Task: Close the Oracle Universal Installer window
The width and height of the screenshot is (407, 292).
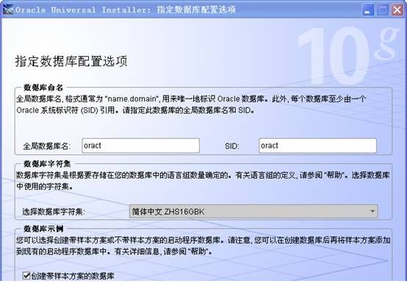Action: coord(397,10)
